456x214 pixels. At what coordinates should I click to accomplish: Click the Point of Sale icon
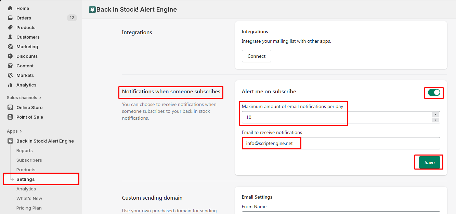[10, 117]
